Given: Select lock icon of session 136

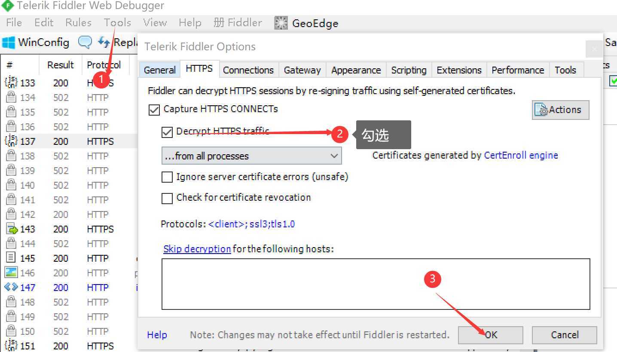Looking at the screenshot, I should pos(11,126).
